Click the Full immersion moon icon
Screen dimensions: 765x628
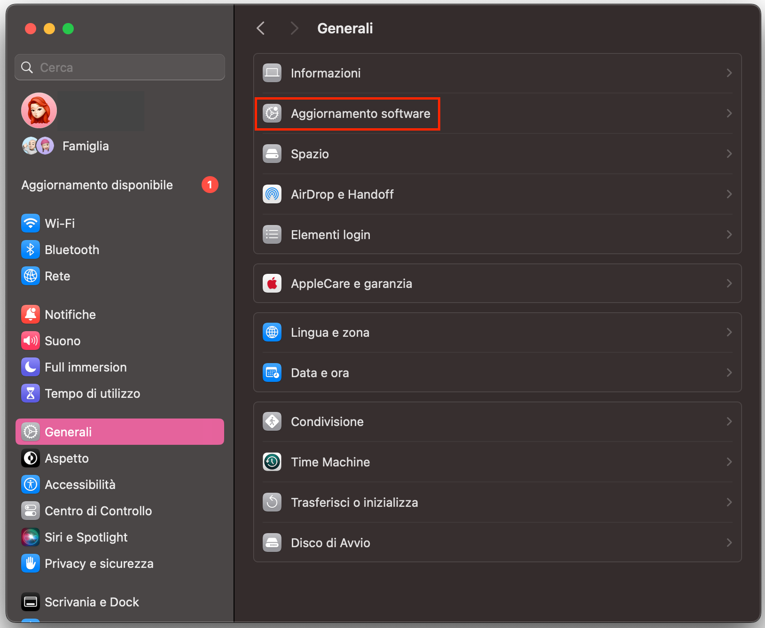click(30, 367)
